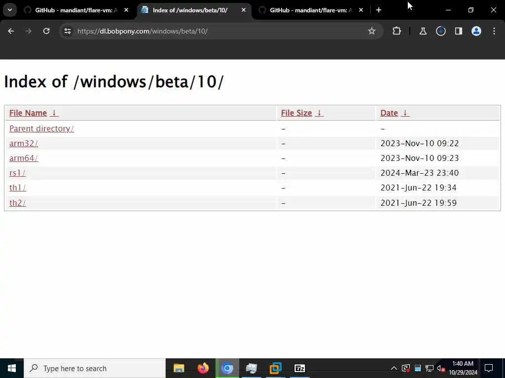Select the date 2024-Mar-23 23:40
This screenshot has width=505, height=378.
(419, 173)
